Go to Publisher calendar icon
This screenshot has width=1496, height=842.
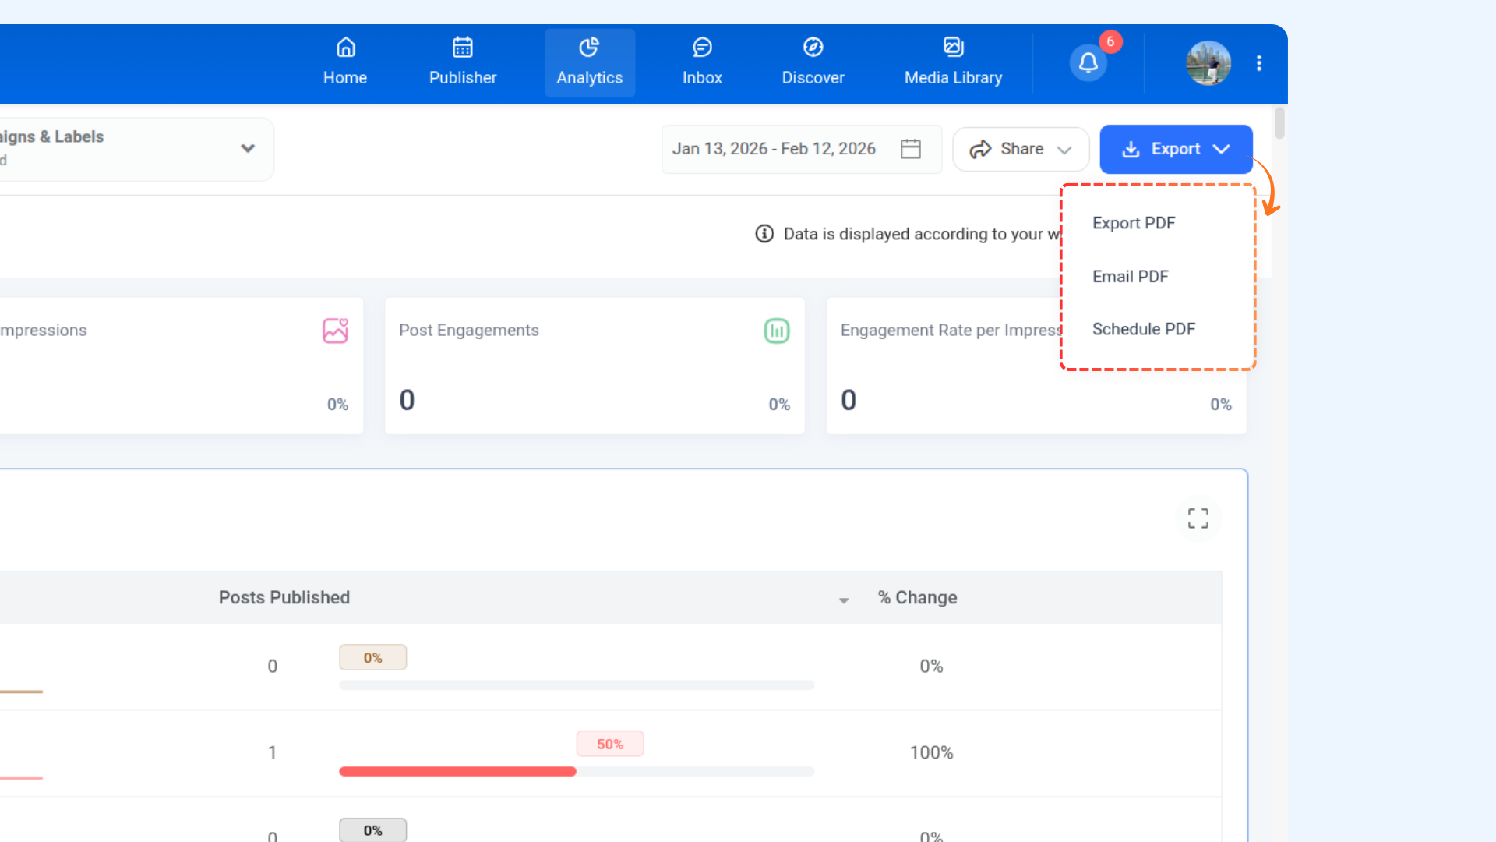coord(462,48)
